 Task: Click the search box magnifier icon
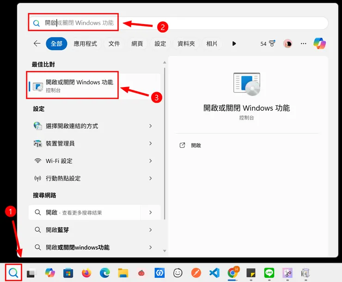tap(37, 23)
